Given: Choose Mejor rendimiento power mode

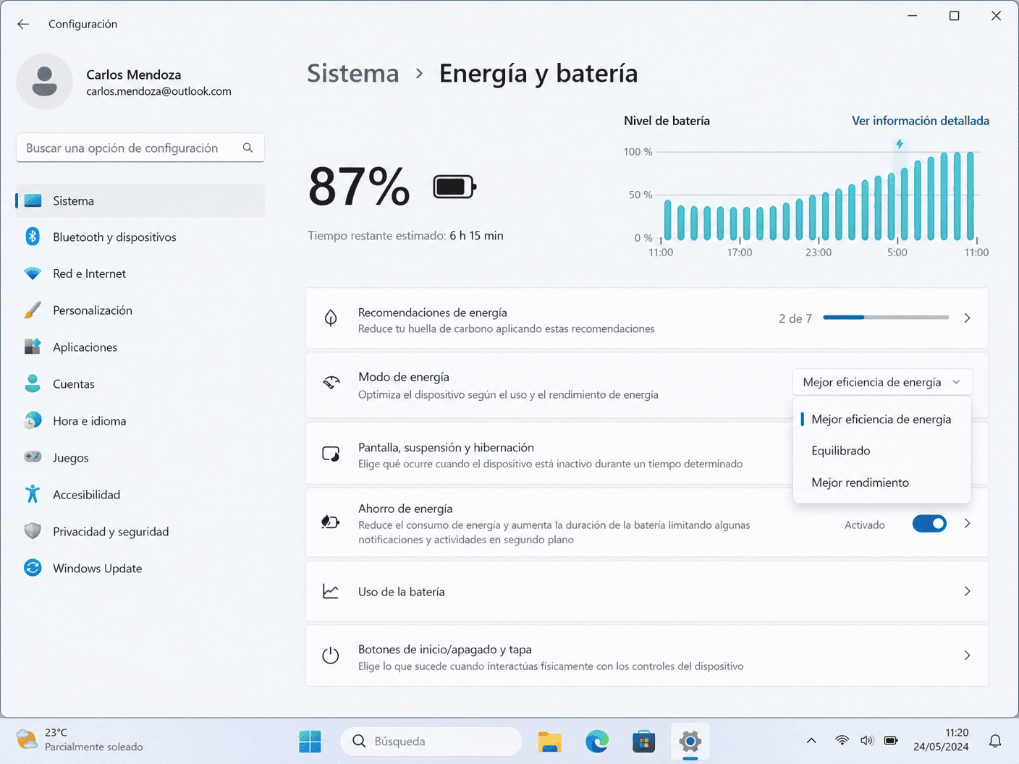Looking at the screenshot, I should click(881, 483).
